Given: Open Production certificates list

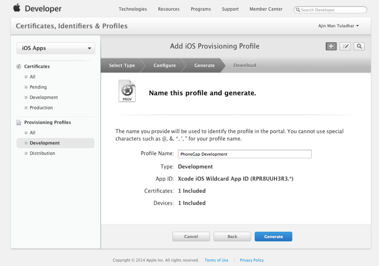Looking at the screenshot, I should pos(41,108).
